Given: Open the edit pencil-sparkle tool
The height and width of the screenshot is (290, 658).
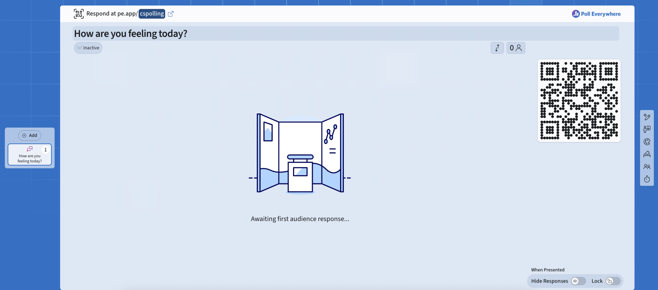Looking at the screenshot, I should [x=647, y=117].
